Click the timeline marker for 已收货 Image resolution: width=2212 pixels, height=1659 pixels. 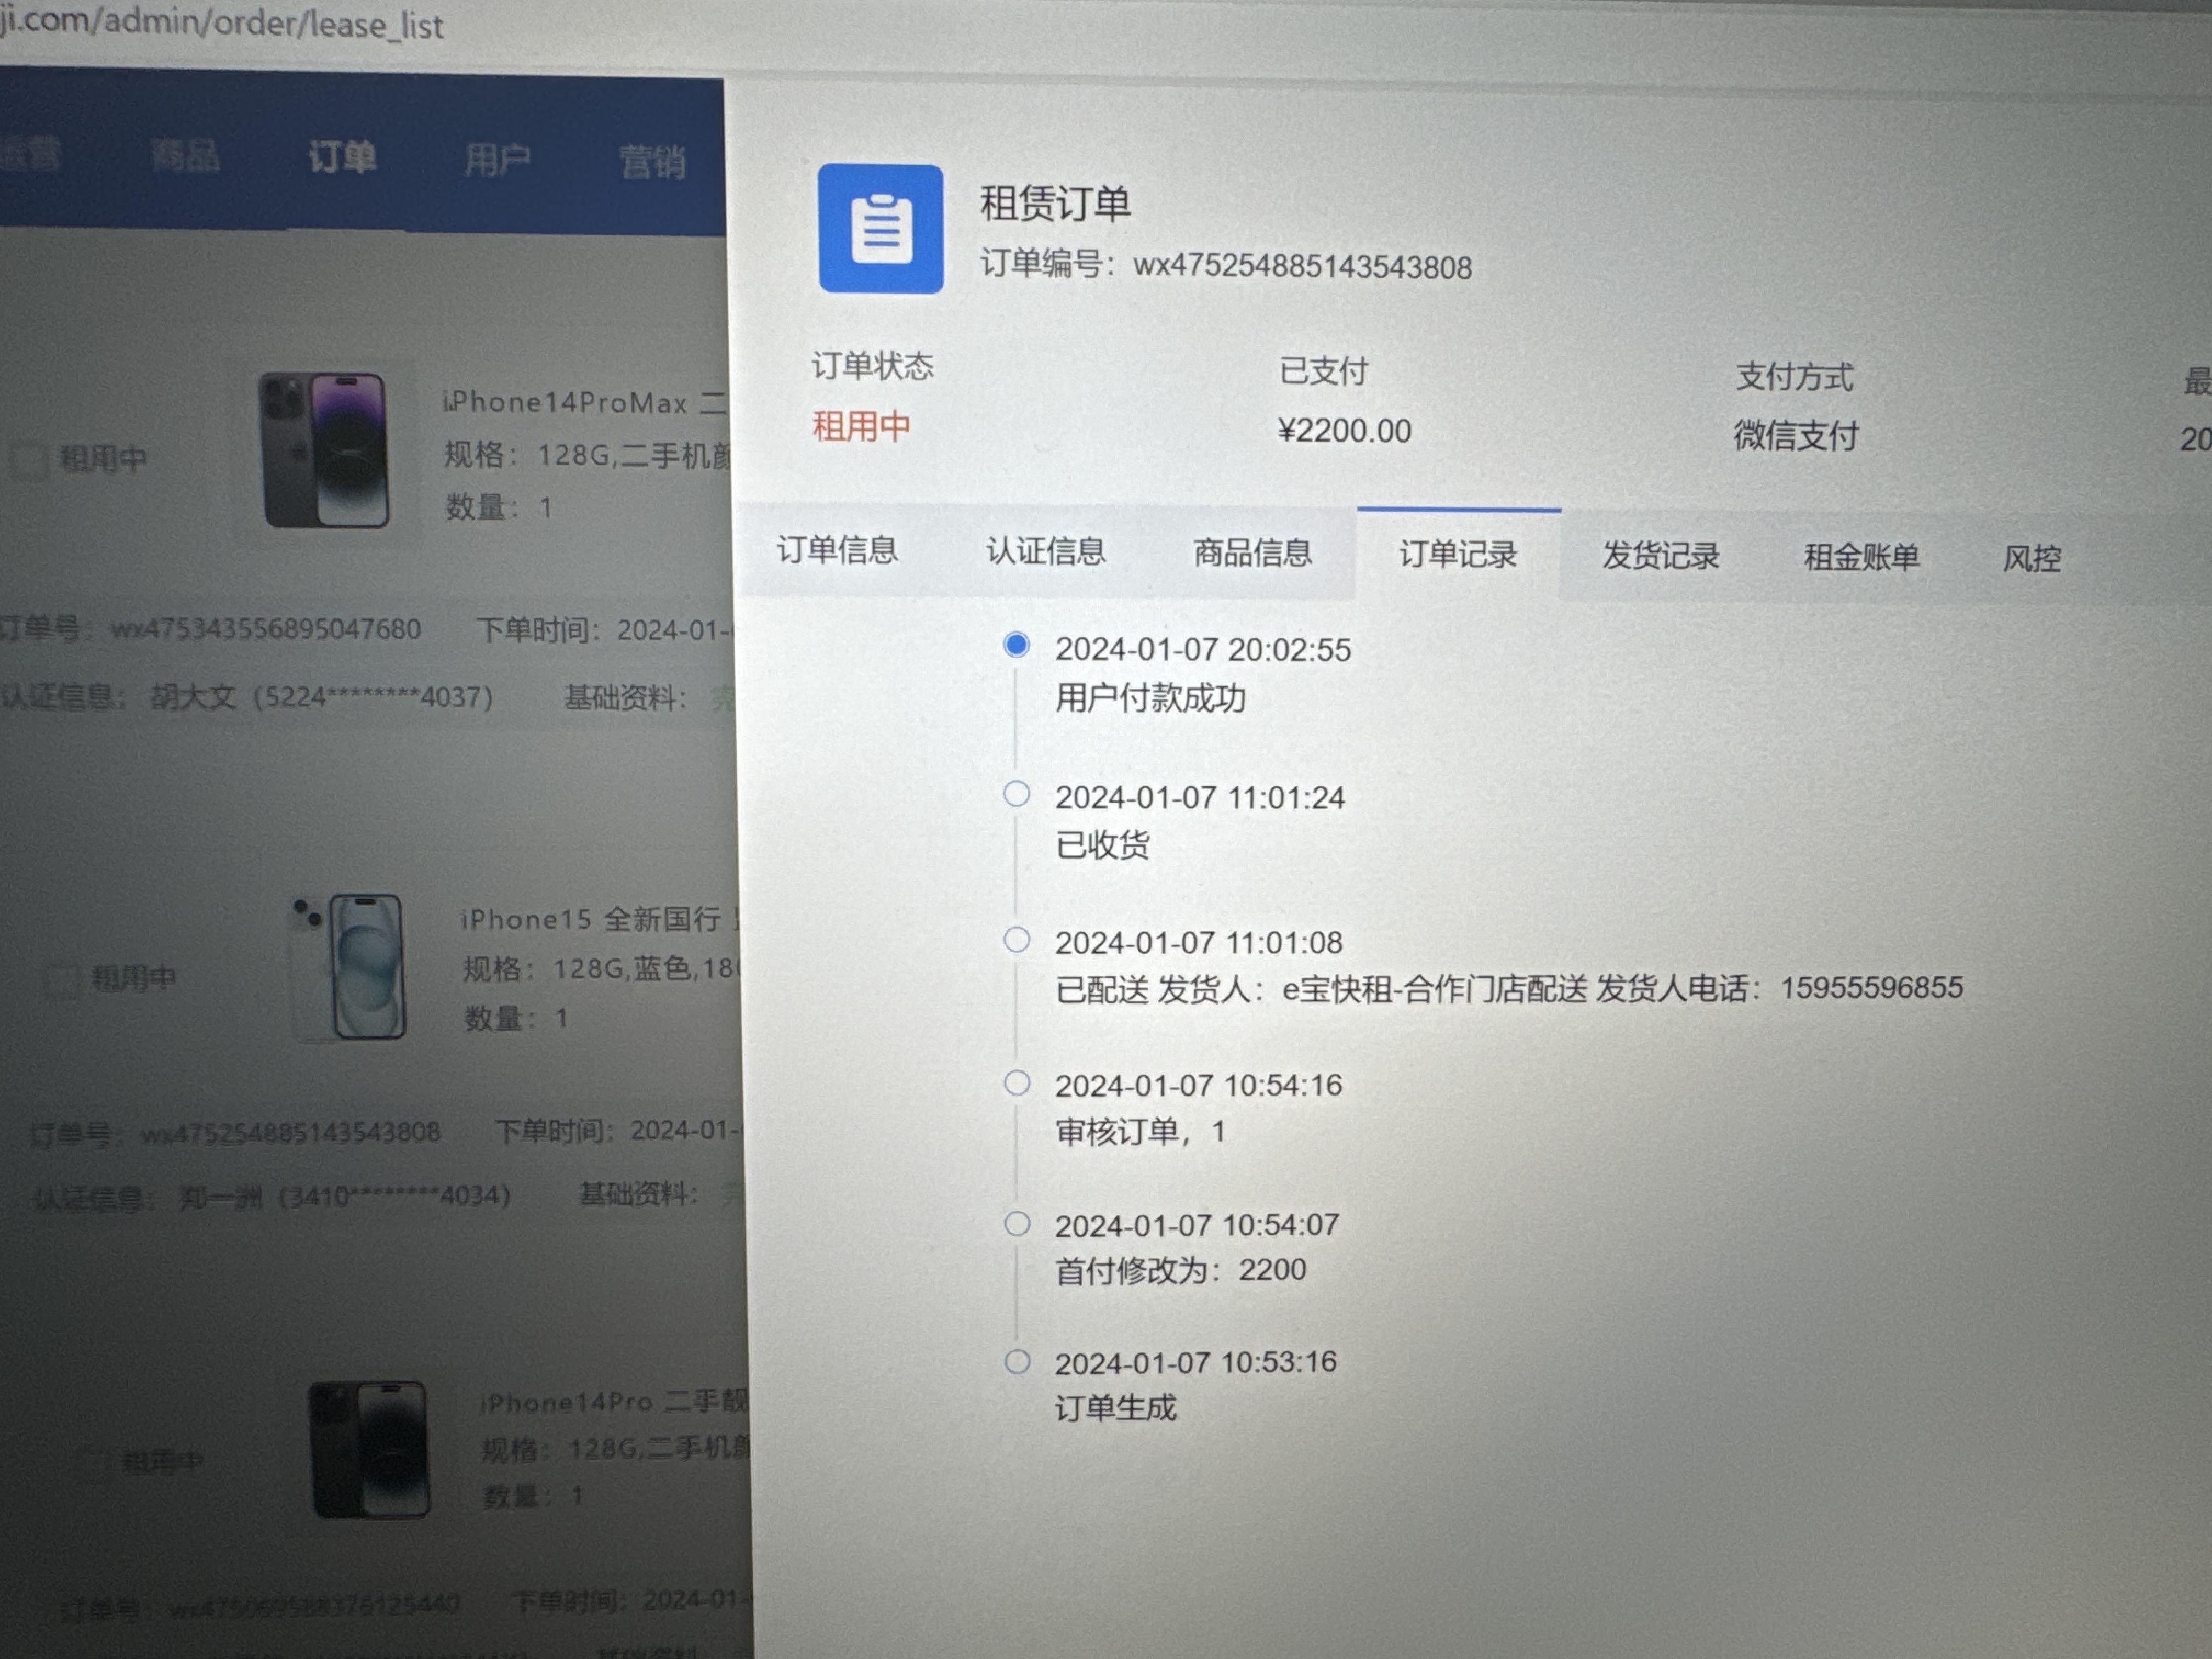(1017, 794)
